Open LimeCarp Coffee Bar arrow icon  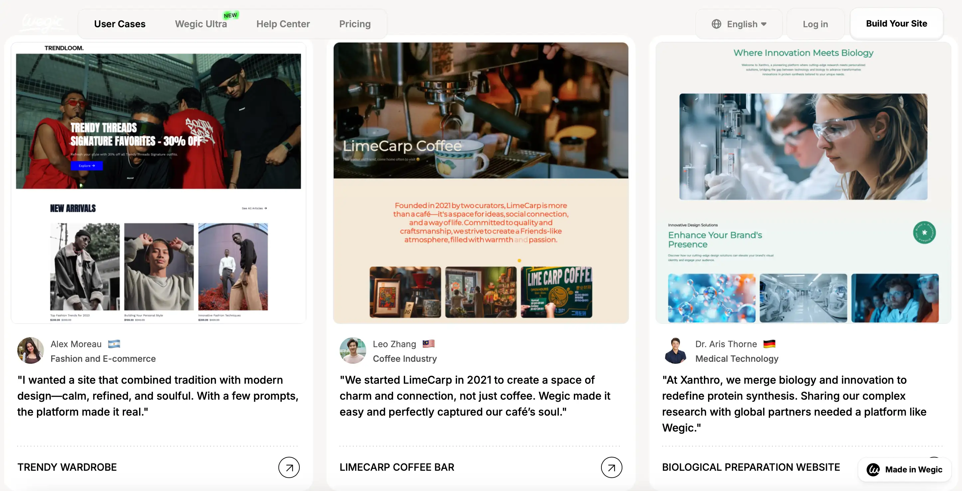click(611, 467)
